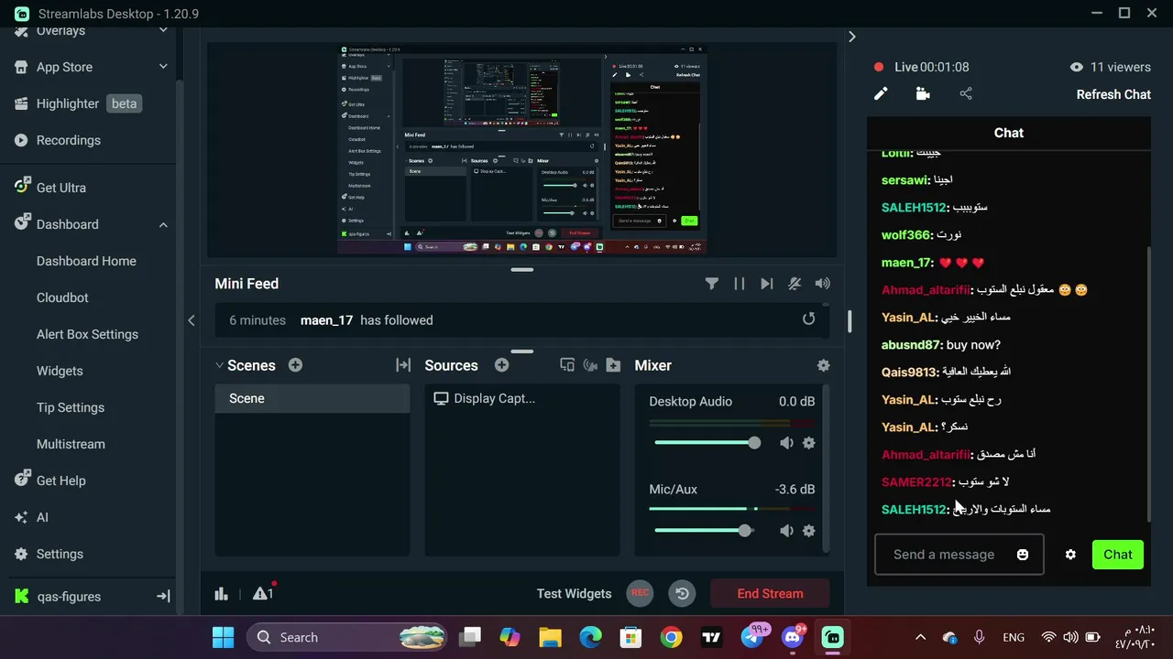Log out of qas-figures account icon
The width and height of the screenshot is (1173, 659).
click(163, 596)
